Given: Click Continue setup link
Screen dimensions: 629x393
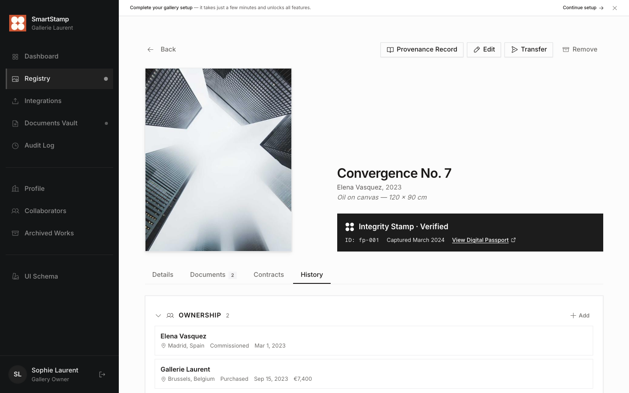Looking at the screenshot, I should click(583, 8).
